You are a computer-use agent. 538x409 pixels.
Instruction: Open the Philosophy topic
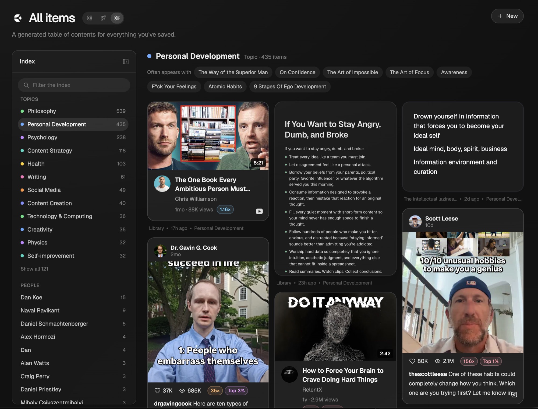[73, 111]
